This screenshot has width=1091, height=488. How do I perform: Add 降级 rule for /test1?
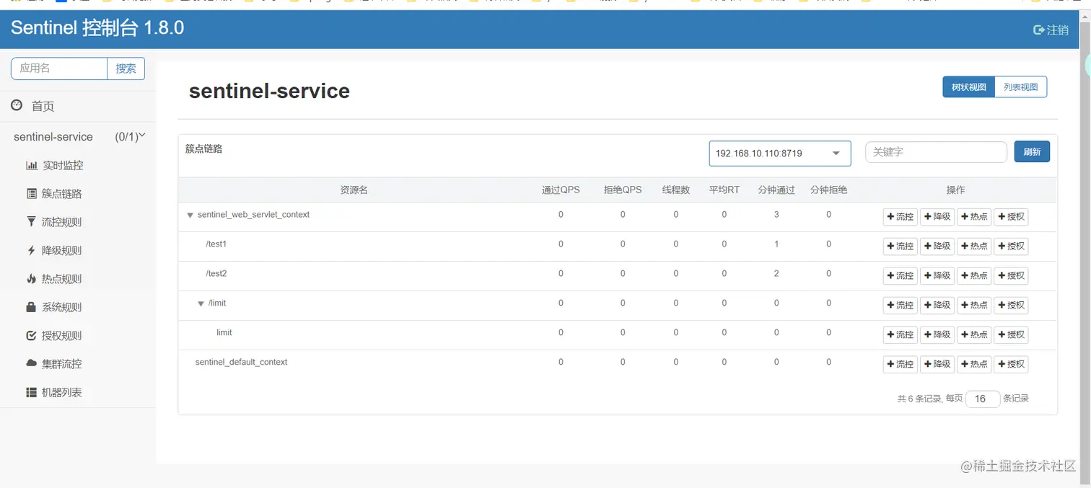click(x=938, y=247)
